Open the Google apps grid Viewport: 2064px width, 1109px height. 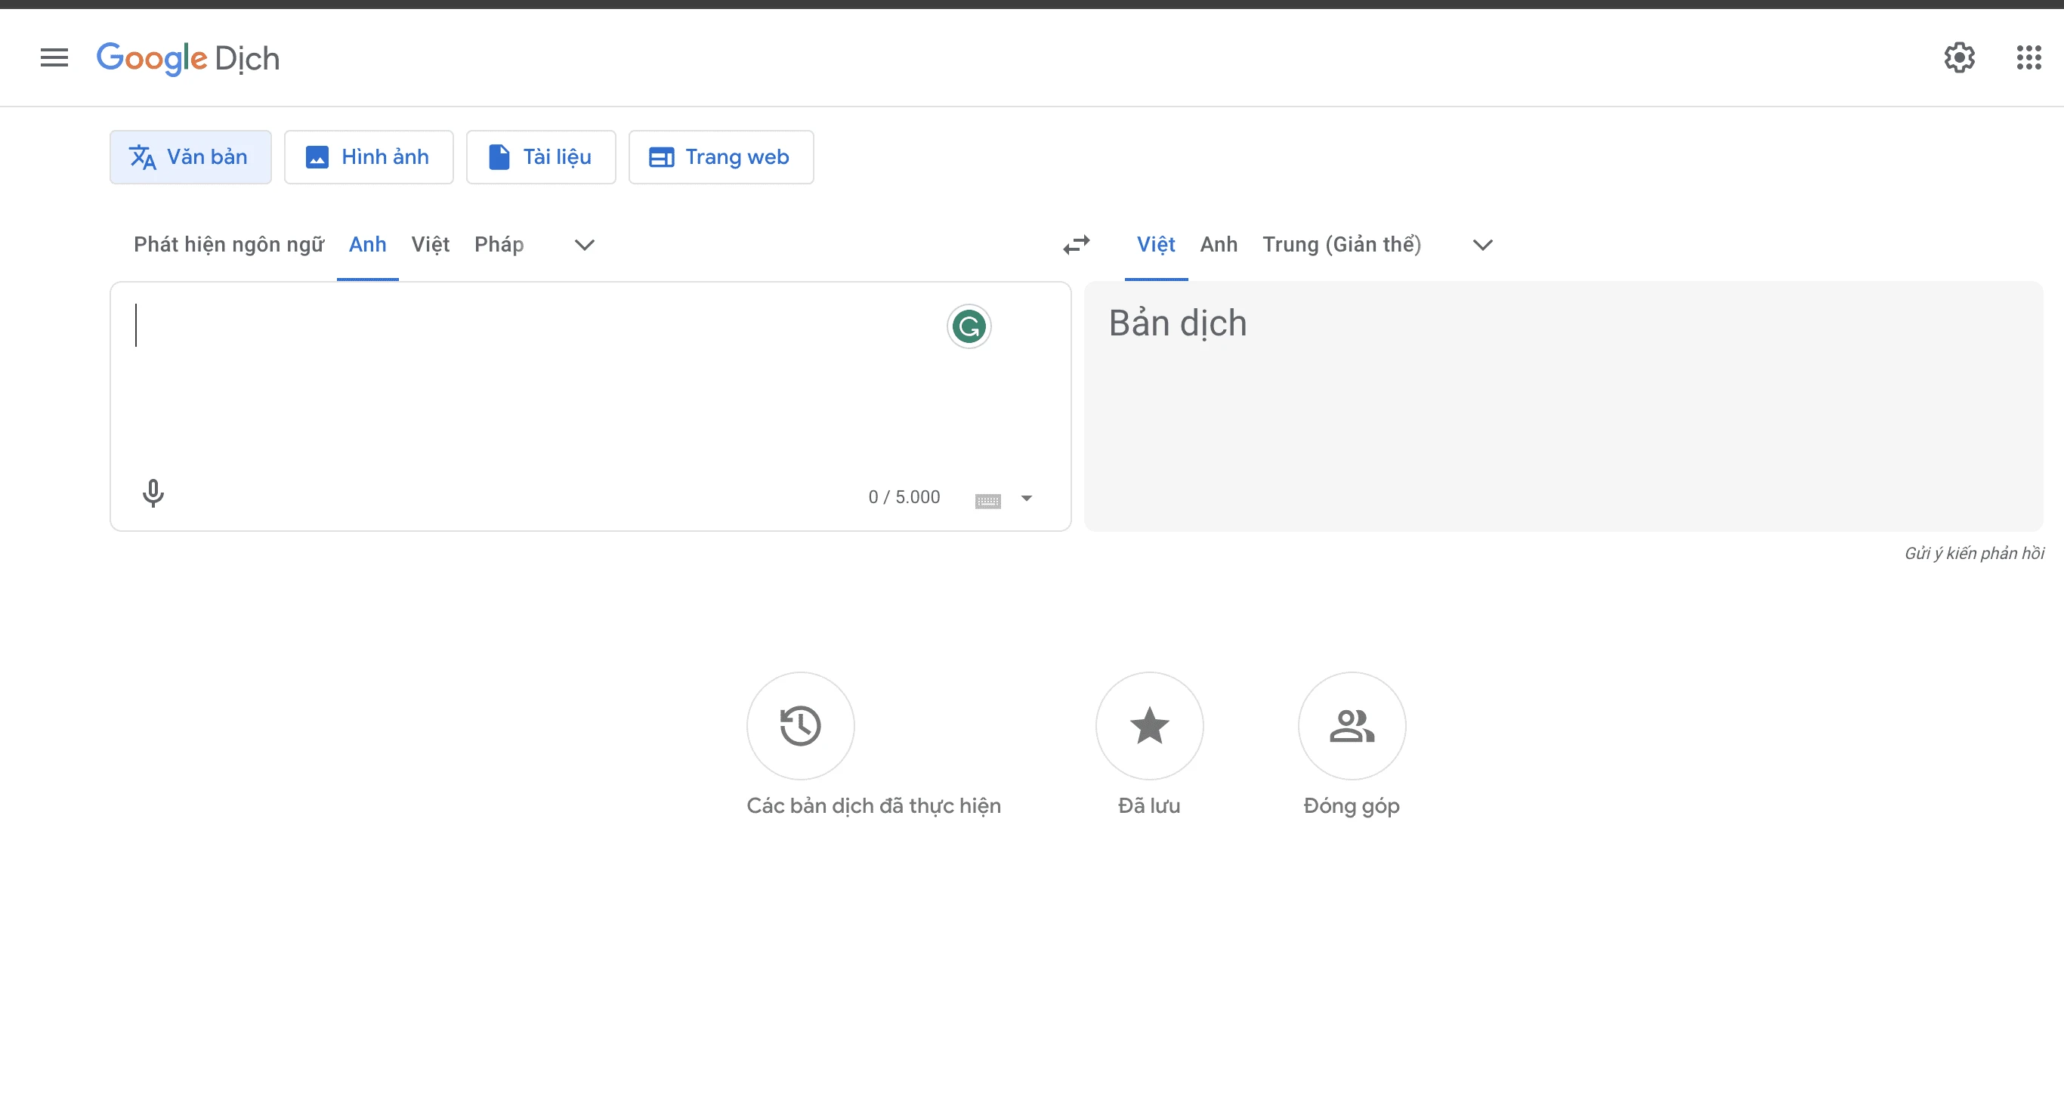coord(2028,57)
